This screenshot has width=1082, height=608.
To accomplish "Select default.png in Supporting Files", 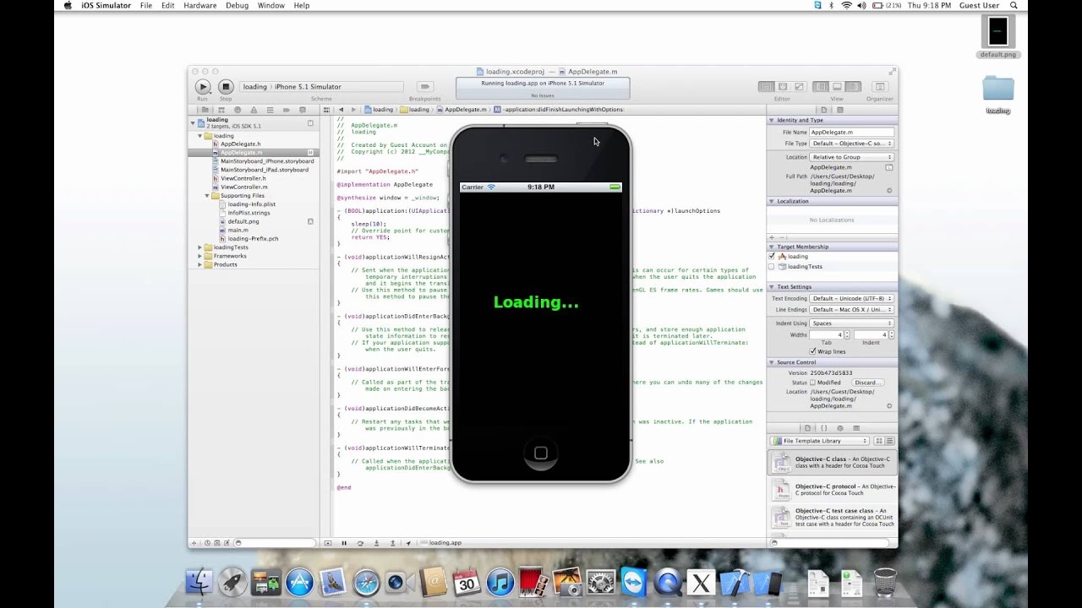I will tap(238, 221).
